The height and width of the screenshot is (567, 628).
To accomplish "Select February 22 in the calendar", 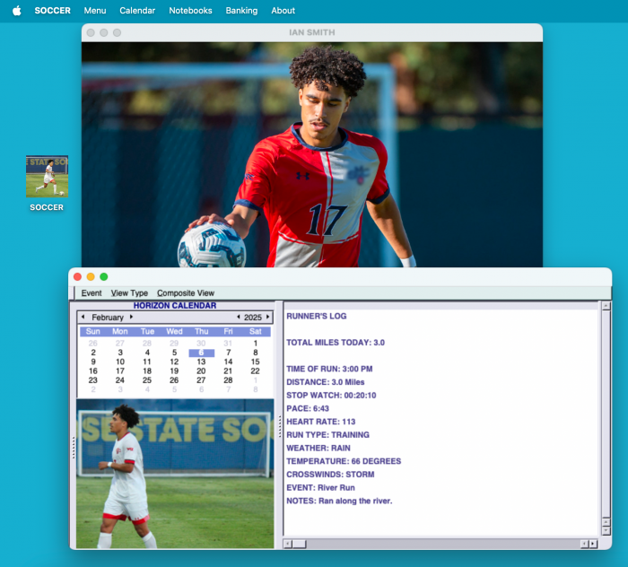I will pos(255,371).
